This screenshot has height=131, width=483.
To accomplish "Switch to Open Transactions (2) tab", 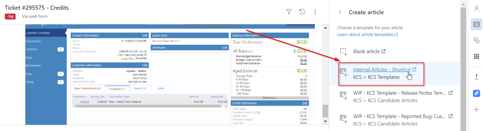I will click(x=87, y=88).
